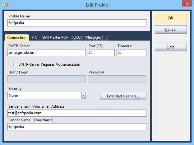
Task: Focus the Profile Name field
Action: point(77,23)
